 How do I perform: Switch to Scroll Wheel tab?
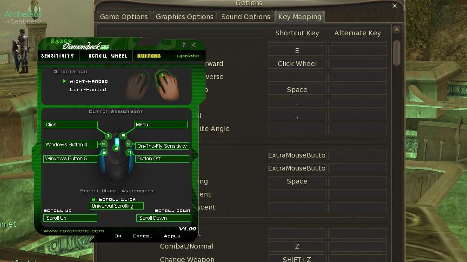[108, 56]
